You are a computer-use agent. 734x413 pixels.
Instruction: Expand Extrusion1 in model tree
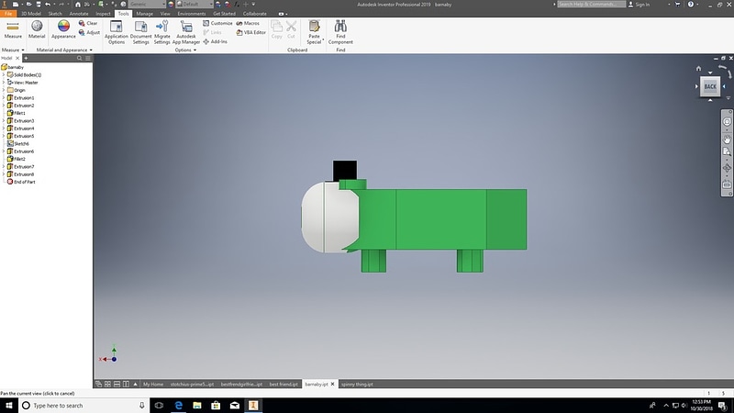click(x=4, y=98)
